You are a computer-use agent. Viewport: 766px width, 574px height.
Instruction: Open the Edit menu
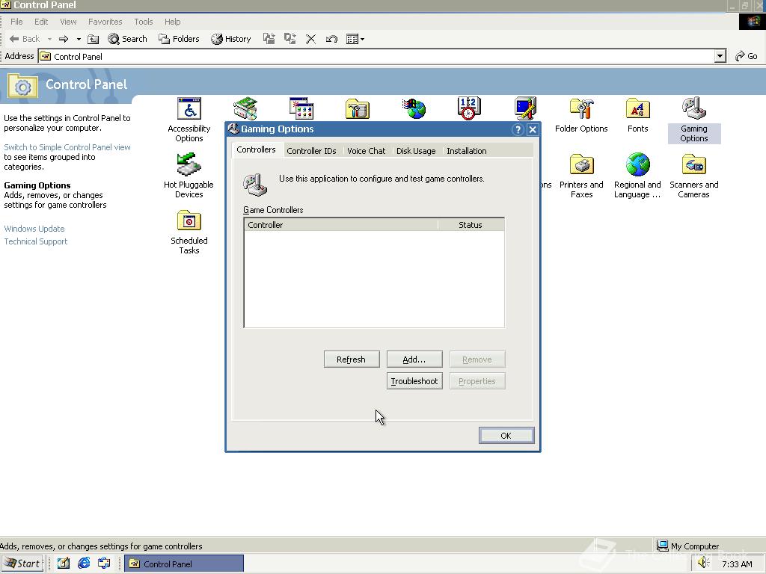pyautogui.click(x=41, y=22)
